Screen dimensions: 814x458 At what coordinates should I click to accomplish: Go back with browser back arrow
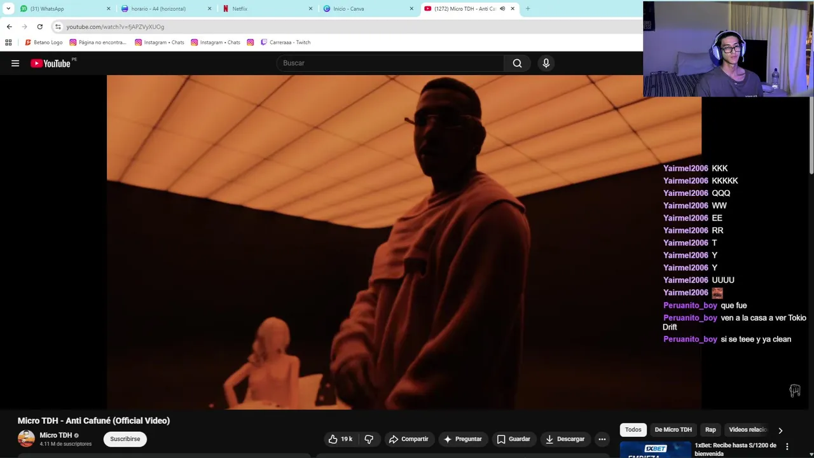[9, 27]
